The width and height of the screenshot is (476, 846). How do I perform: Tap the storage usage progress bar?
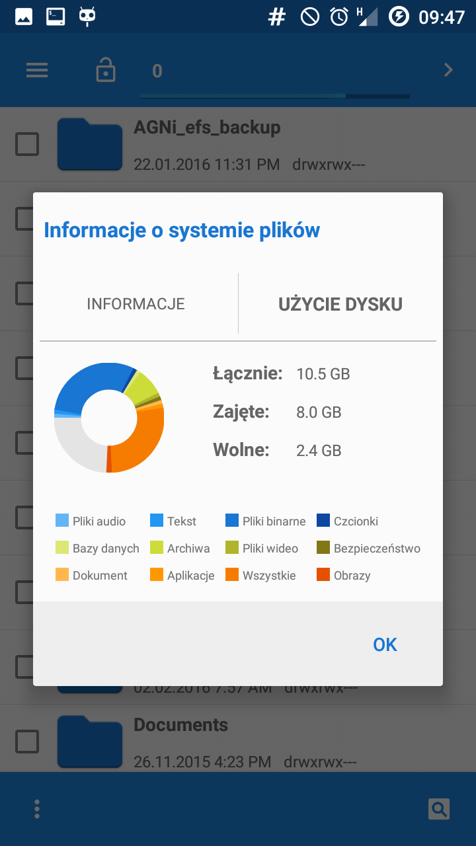(274, 96)
